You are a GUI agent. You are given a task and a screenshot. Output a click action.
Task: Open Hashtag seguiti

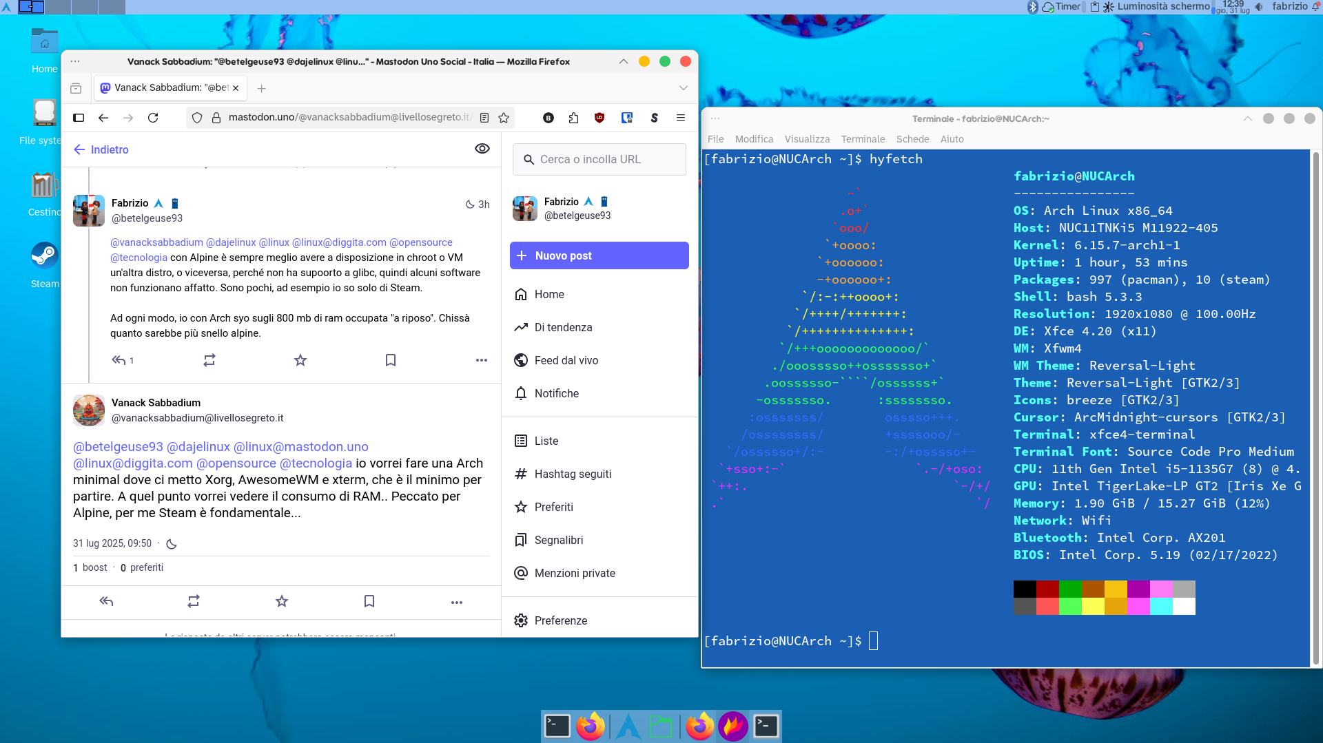563,474
